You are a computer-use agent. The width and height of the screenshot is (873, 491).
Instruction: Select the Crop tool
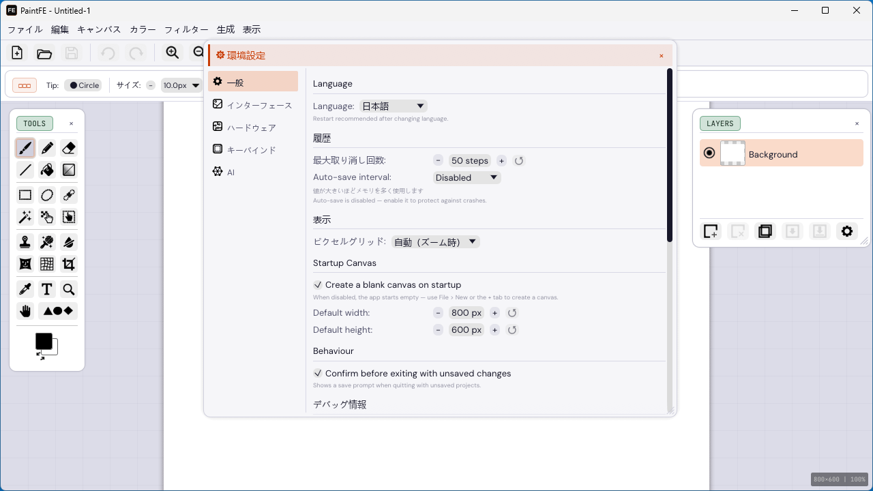[68, 264]
